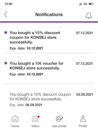This screenshot has width=98, height=130.
Task: Open the 15% discount coupon notification
Action: pos(49,40)
